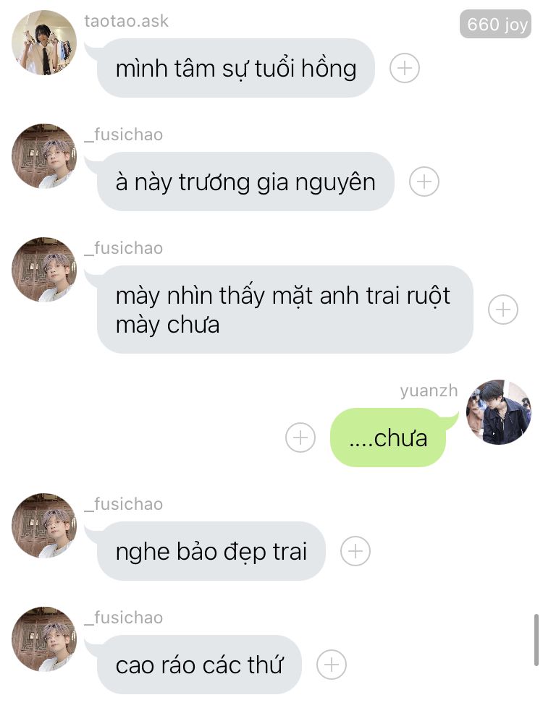Tap the plus icon next to "cao ráo các thứ"
Image resolution: width=543 pixels, height=708 pixels.
coord(332,664)
